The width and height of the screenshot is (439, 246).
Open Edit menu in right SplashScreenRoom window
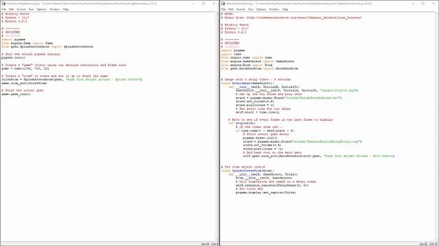(230, 9)
